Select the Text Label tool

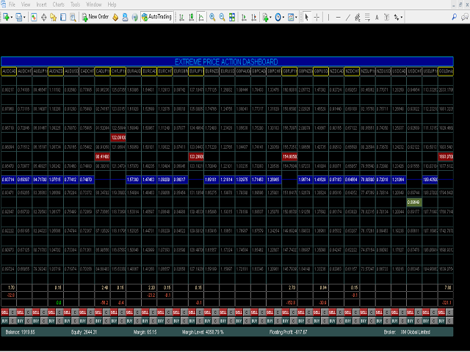click(387, 17)
